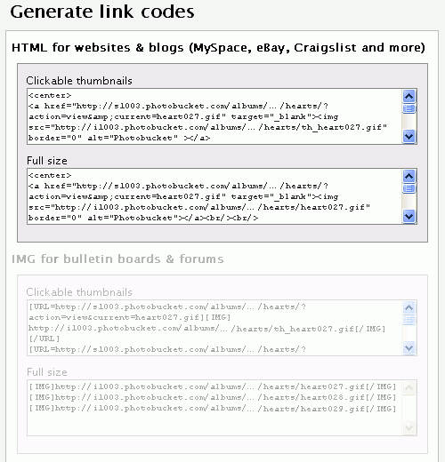Select the IMG Clickable thumbnails code field
The width and height of the screenshot is (445, 462).
pyautogui.click(x=214, y=328)
